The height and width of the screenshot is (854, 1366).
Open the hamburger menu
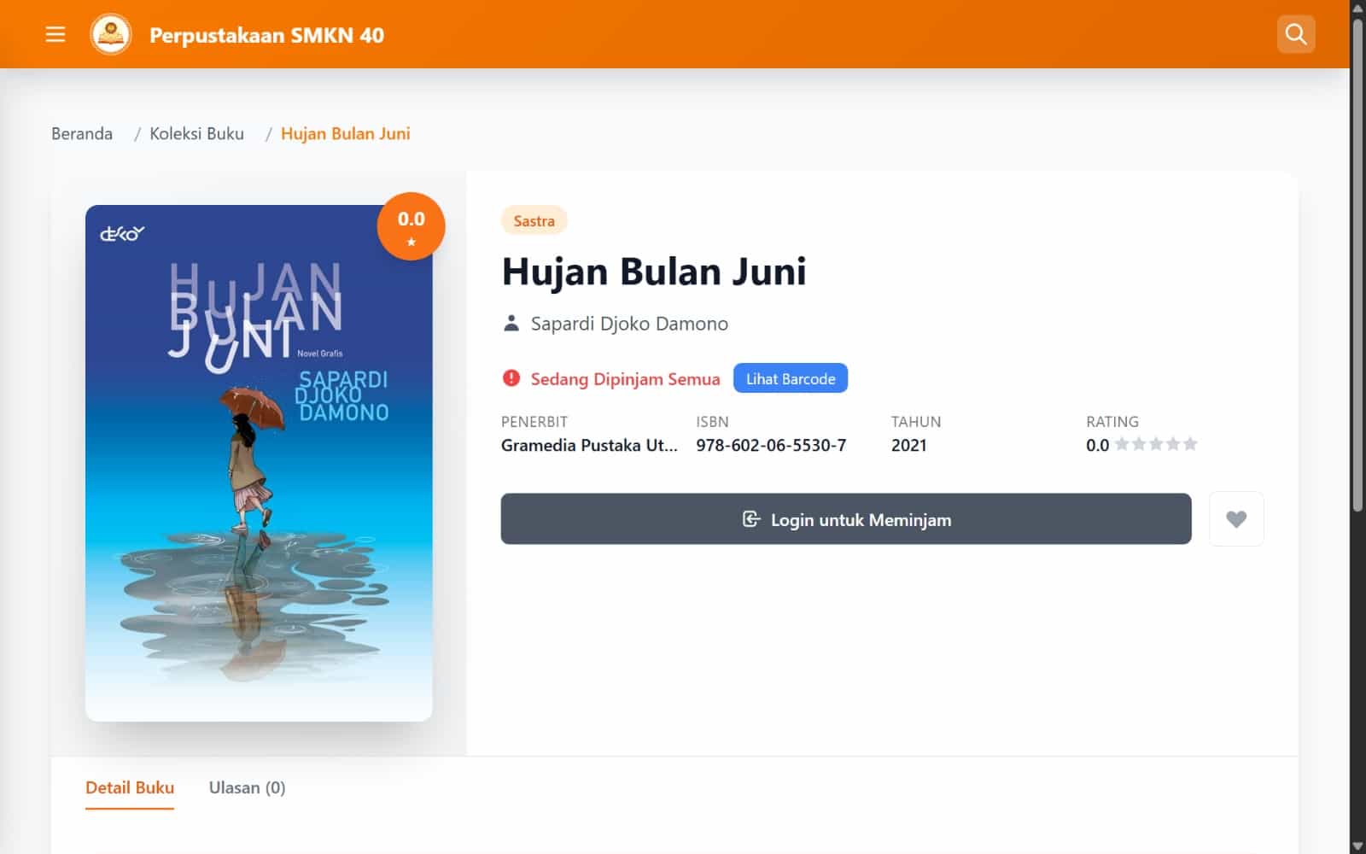pos(55,34)
